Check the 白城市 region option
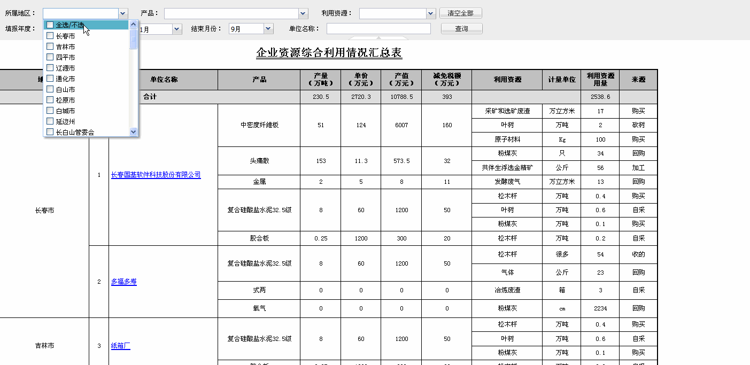The width and height of the screenshot is (750, 365). pyautogui.click(x=50, y=111)
